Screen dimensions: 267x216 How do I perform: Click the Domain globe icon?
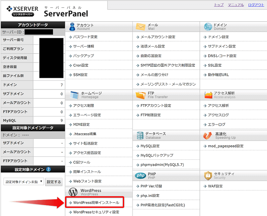coord(208,27)
